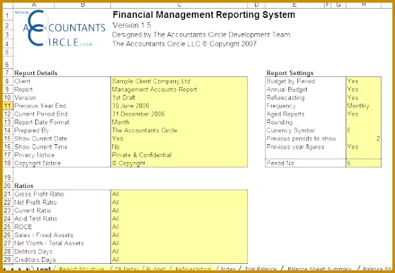
Task: Click the Accountants Circle logo image
Action: click(60, 29)
